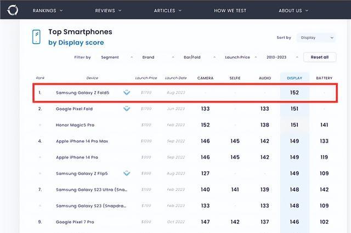Open the Rankings menu
The height and width of the screenshot is (233, 351).
pyautogui.click(x=48, y=10)
